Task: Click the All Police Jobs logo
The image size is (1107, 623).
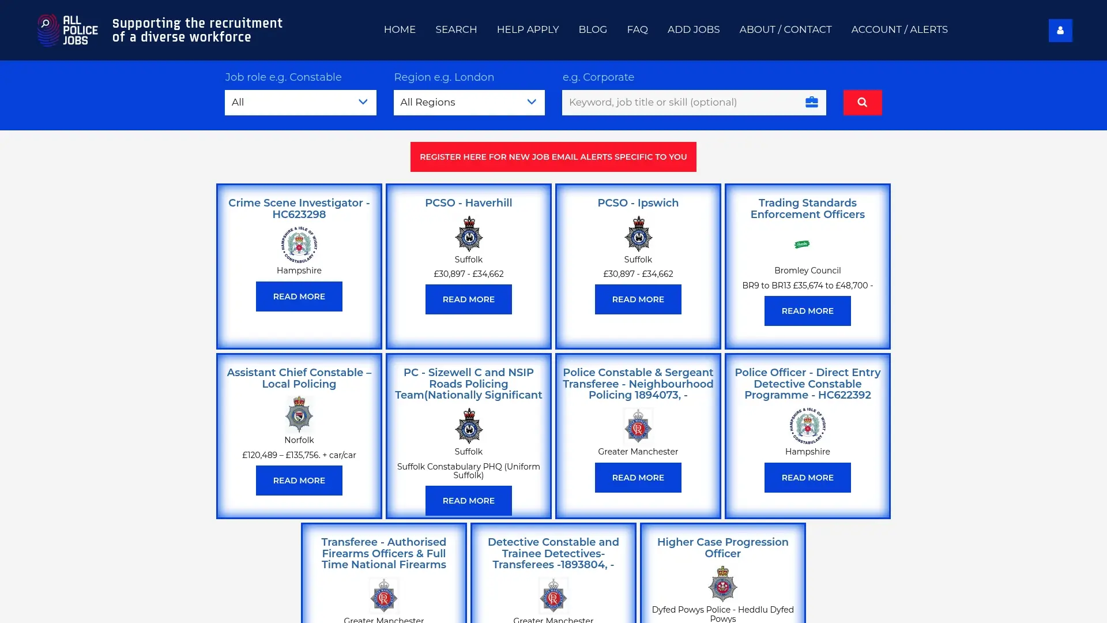Action: pyautogui.click(x=67, y=30)
